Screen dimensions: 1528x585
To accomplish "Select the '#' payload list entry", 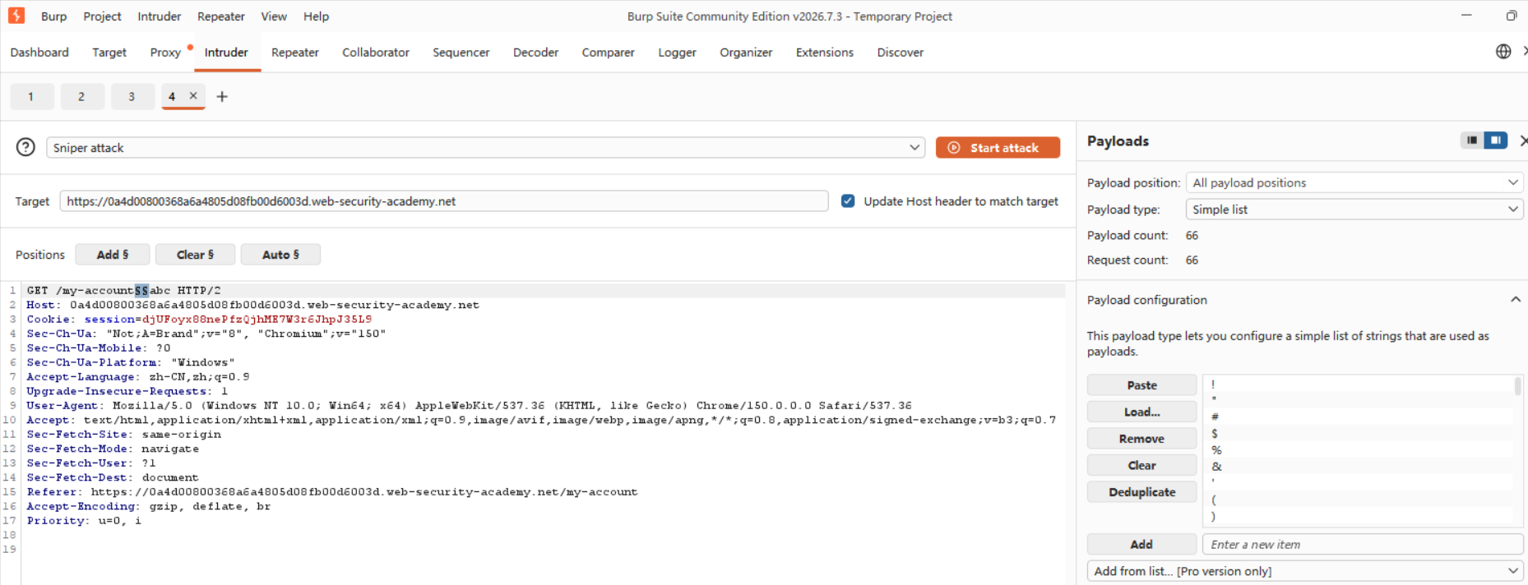I will pos(1358,417).
